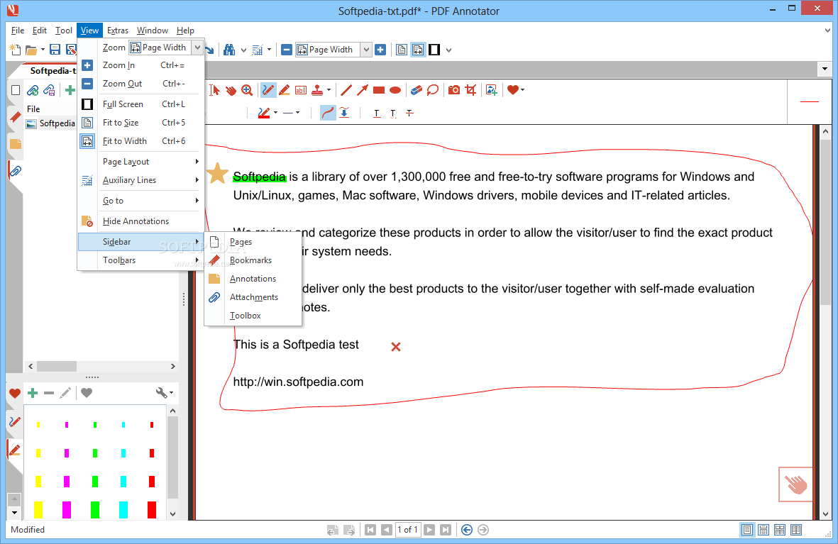This screenshot has height=544, width=838.
Task: Open the toolbar Page Width zoom dropdown
Action: [366, 50]
